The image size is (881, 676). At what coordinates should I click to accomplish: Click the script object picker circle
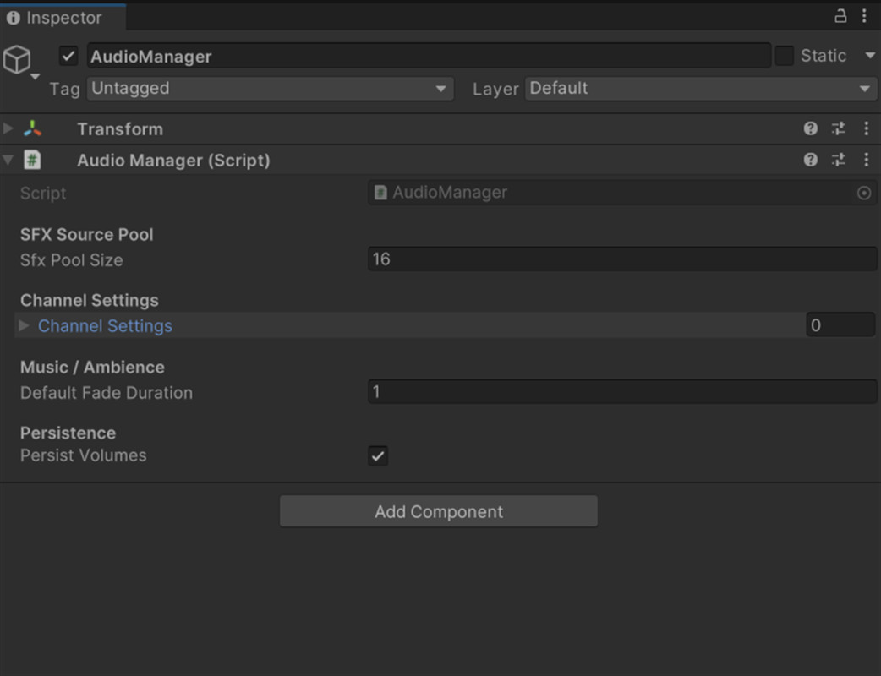864,194
